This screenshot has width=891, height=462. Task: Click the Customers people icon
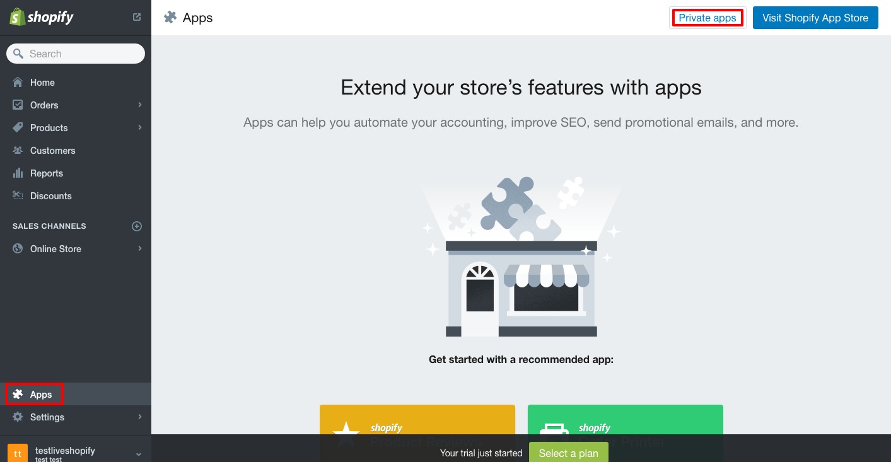coord(18,151)
